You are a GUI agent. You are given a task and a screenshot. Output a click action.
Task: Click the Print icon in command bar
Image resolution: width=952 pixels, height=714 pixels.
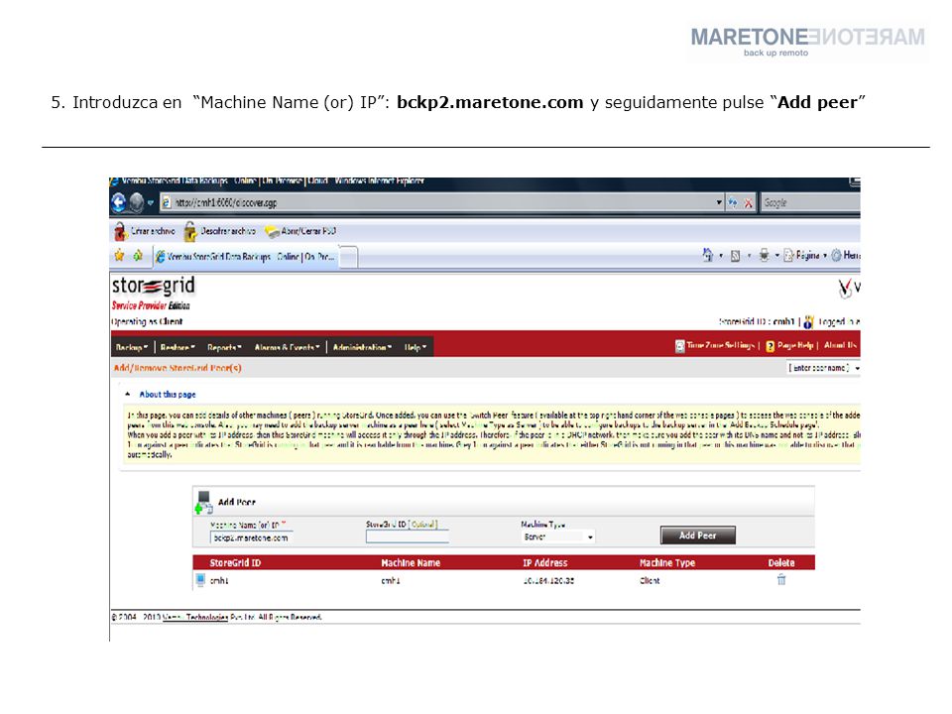[765, 256]
